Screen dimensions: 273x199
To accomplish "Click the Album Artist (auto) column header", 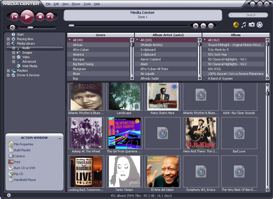I will click(x=168, y=35).
